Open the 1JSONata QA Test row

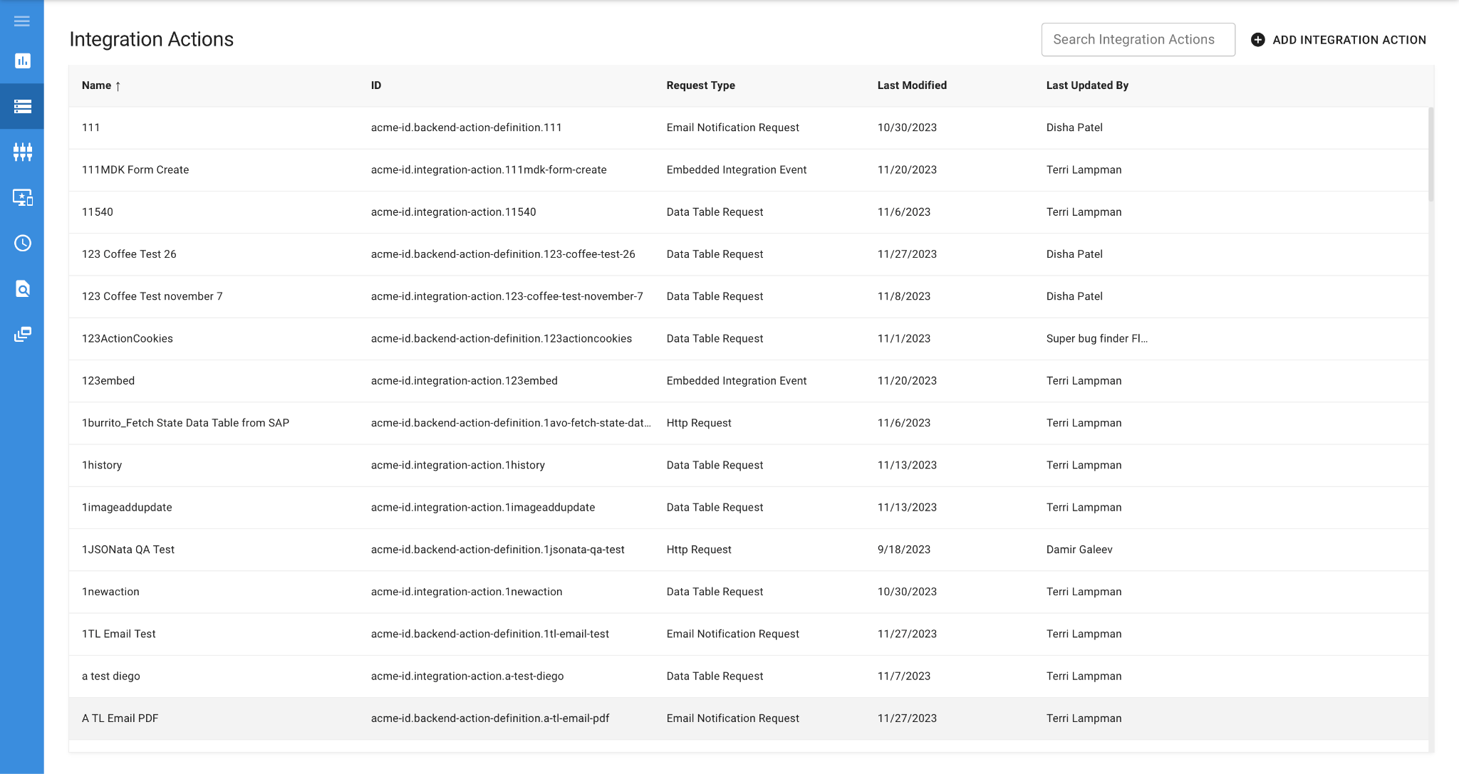pos(128,550)
